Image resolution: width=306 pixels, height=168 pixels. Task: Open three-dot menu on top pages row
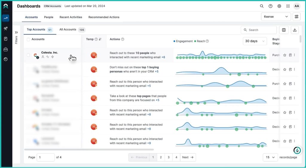tap(294, 98)
